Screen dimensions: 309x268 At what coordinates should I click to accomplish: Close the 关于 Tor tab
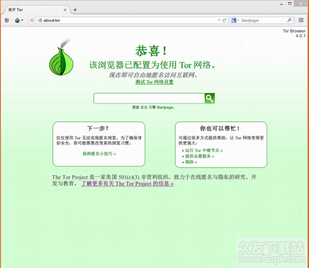click(65, 10)
